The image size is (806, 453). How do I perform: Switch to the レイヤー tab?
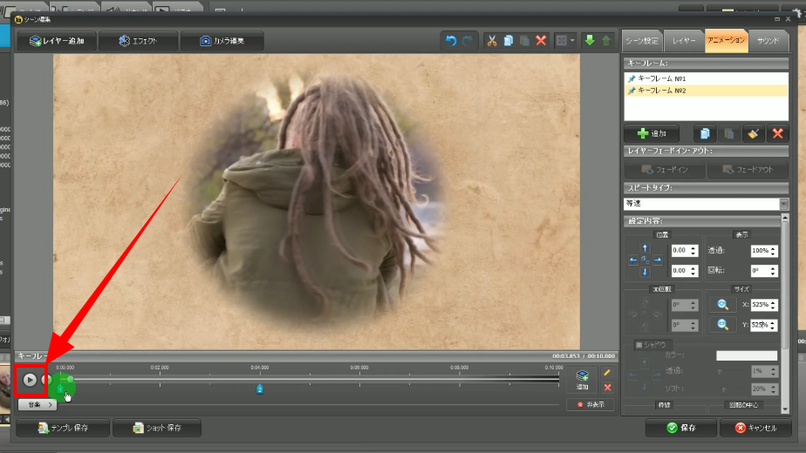pos(683,40)
